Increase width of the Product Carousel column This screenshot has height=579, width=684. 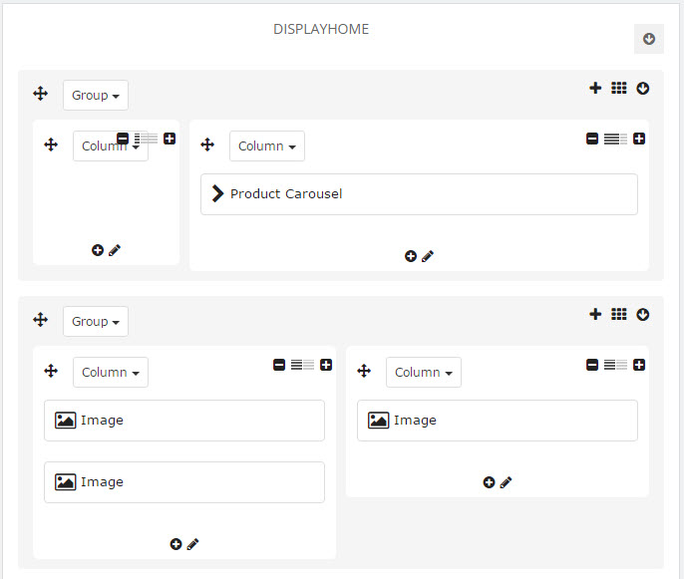point(639,139)
